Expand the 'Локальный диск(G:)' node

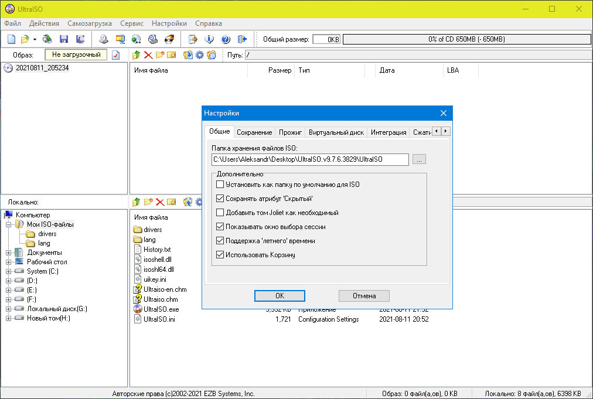coord(8,309)
